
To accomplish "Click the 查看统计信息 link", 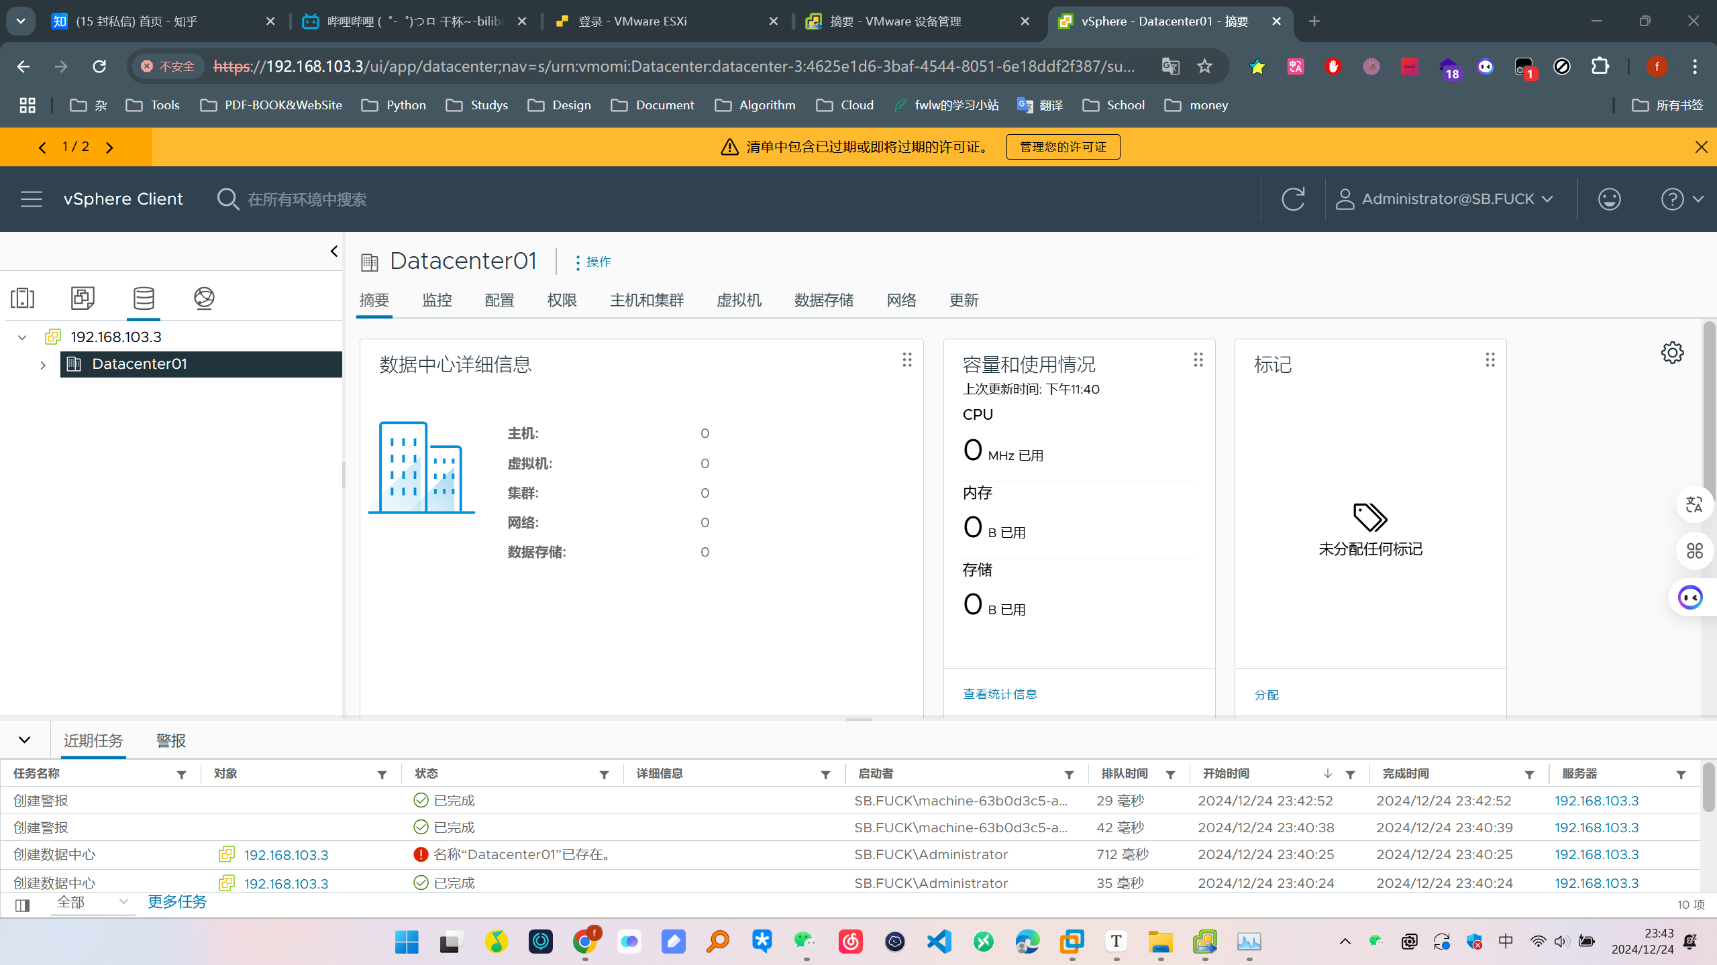I will coord(1000,694).
